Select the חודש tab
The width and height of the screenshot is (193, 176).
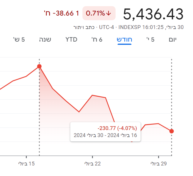(124, 40)
